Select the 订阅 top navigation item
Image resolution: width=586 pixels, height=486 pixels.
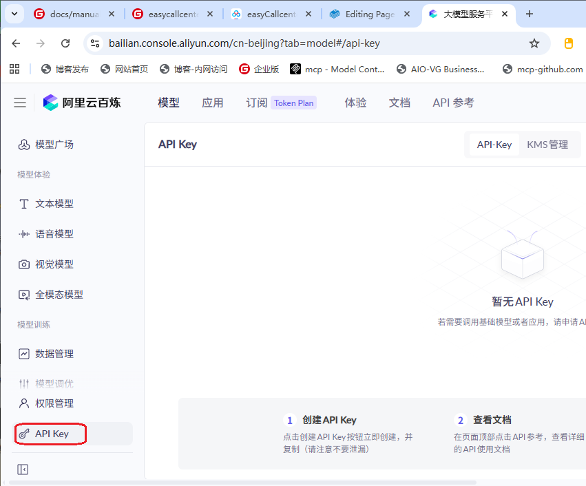tap(257, 103)
